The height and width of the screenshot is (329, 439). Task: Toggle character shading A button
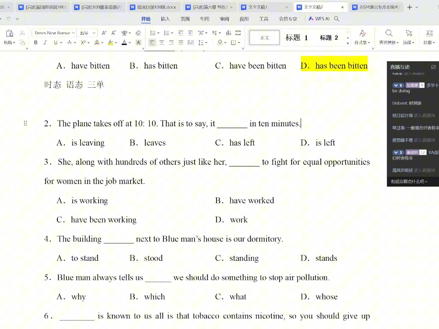138,43
